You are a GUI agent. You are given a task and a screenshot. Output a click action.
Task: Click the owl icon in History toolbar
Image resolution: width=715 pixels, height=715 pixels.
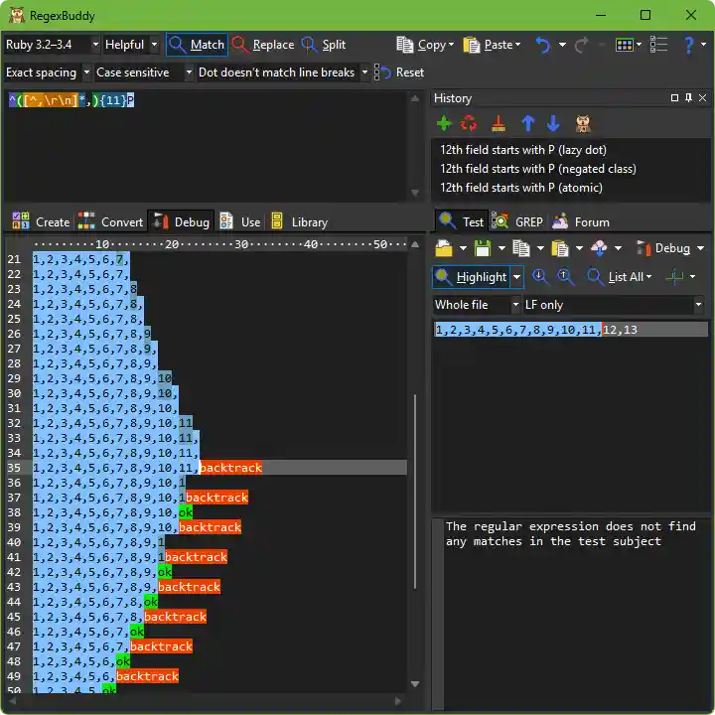click(583, 123)
